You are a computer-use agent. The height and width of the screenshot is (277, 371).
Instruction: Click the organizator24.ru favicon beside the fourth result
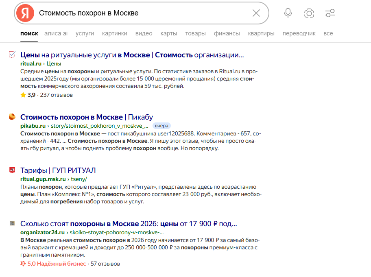pyautogui.click(x=12, y=223)
